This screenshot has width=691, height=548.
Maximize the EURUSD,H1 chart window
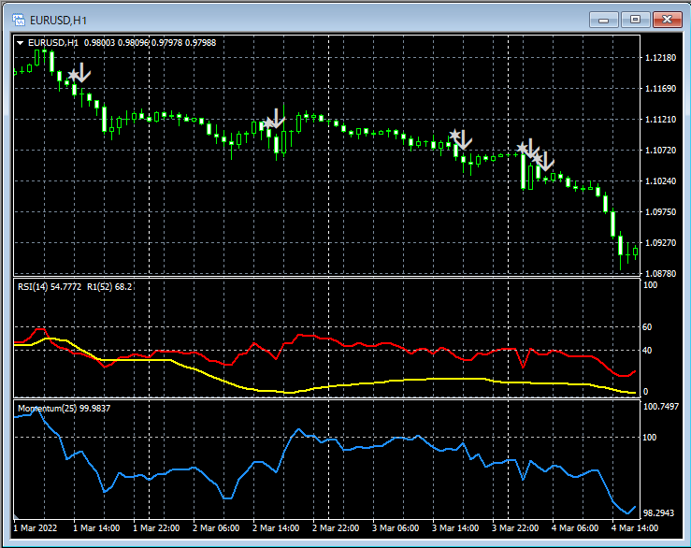(636, 18)
